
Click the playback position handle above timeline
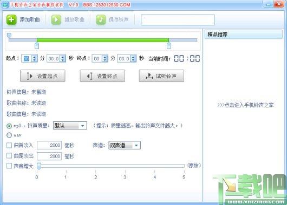point(9,36)
